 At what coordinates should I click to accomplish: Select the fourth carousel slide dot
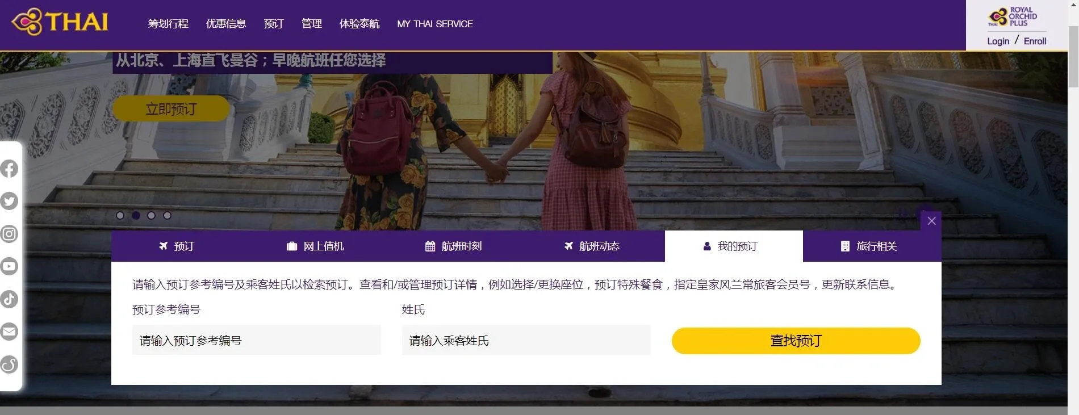point(167,216)
